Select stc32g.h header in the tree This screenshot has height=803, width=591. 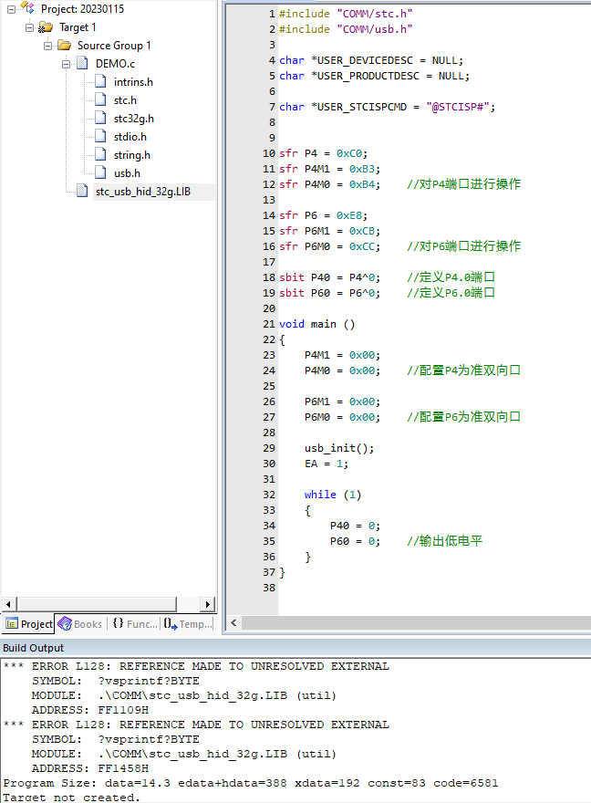[133, 119]
